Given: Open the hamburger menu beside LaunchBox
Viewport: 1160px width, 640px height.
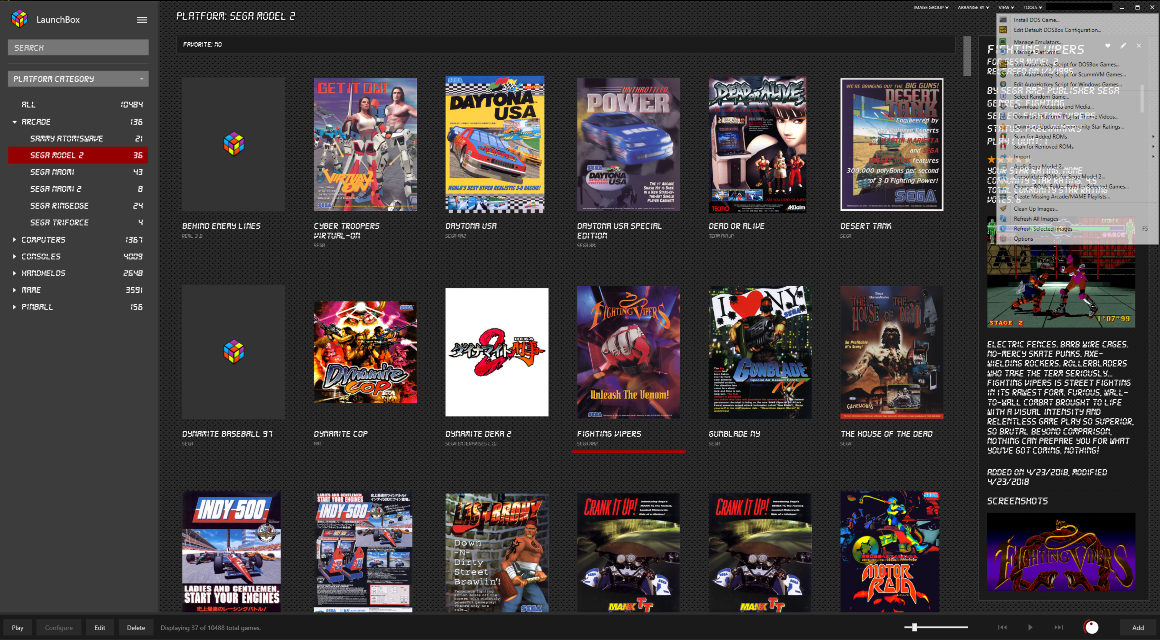Looking at the screenshot, I should pyautogui.click(x=142, y=20).
